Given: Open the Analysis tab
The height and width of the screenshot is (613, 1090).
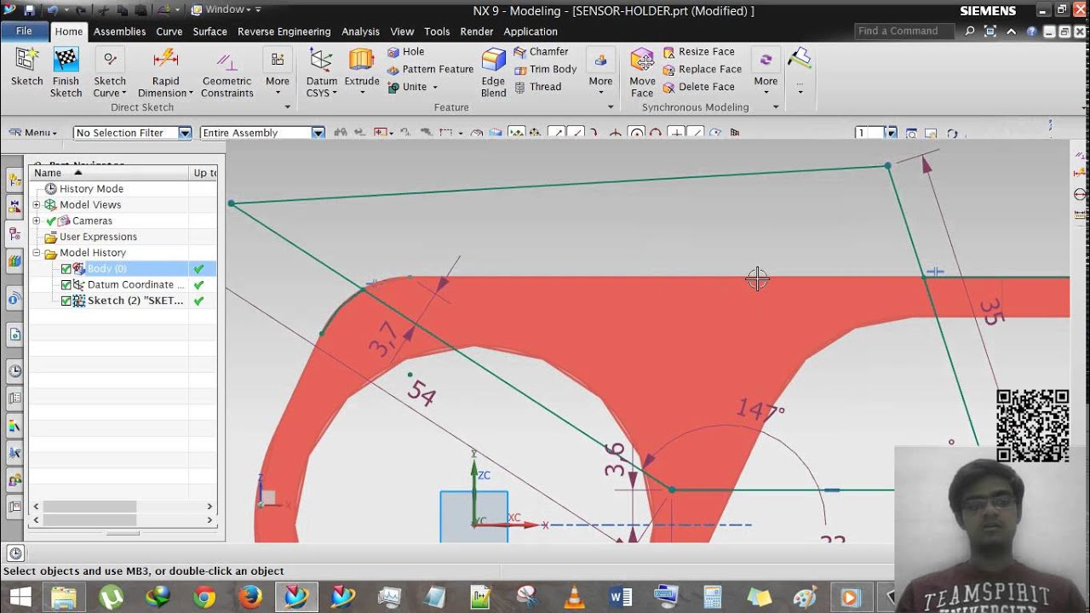Looking at the screenshot, I should [x=360, y=32].
